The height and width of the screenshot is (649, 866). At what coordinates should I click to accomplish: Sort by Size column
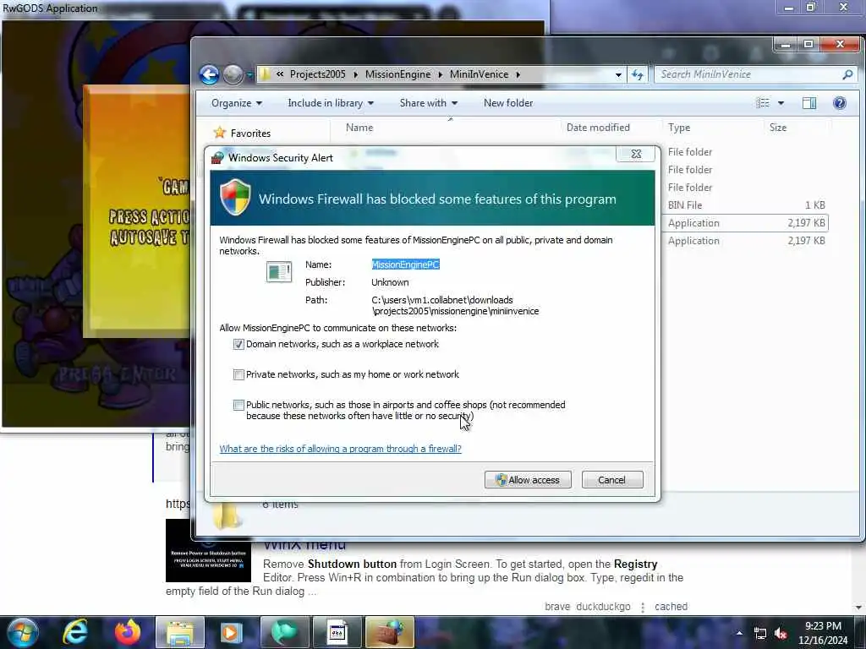tap(778, 128)
